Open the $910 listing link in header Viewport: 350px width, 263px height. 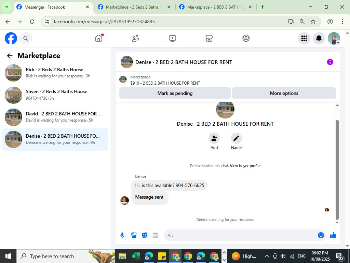165,83
